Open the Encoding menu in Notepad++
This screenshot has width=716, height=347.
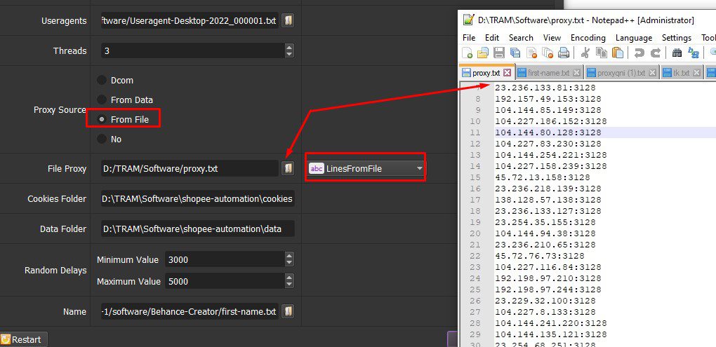[x=588, y=38]
